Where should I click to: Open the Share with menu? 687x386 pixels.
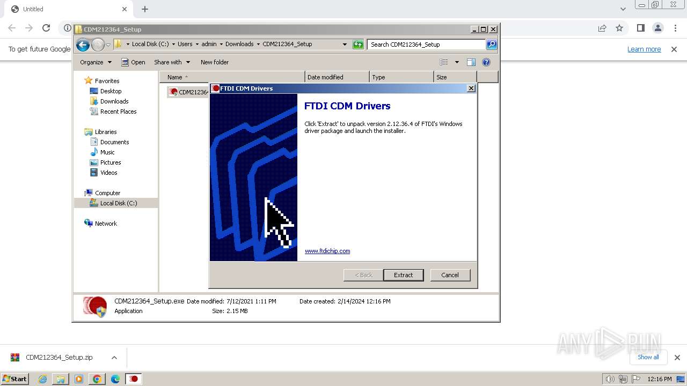click(x=172, y=62)
